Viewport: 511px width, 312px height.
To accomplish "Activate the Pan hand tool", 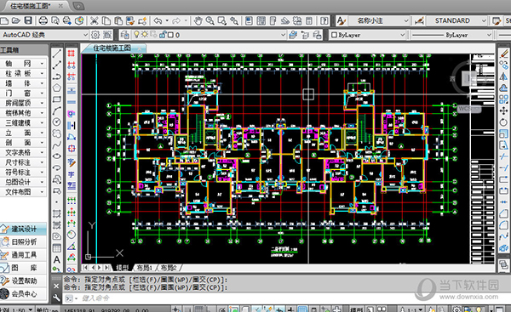I will (x=198, y=20).
